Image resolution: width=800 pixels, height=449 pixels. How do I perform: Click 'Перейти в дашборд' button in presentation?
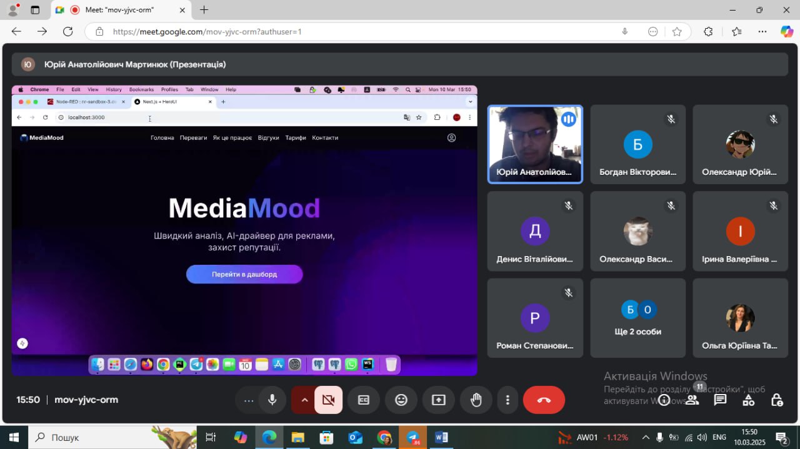[x=244, y=274]
